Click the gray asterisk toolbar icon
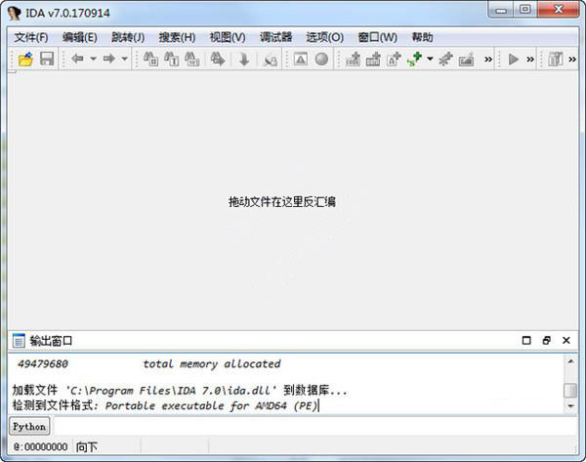 (445, 59)
